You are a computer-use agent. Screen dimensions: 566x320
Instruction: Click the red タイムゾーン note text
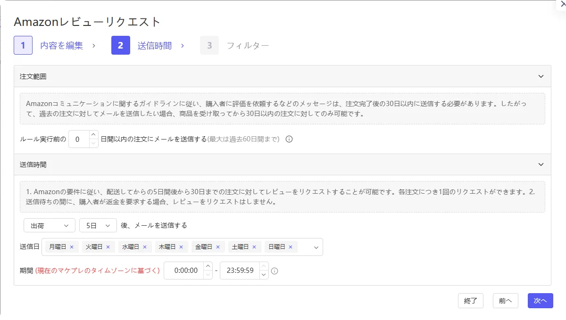[98, 271]
